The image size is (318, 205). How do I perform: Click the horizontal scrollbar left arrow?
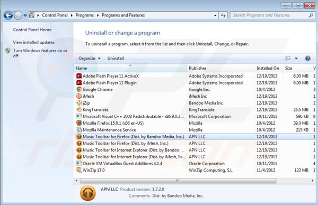tap(76, 181)
